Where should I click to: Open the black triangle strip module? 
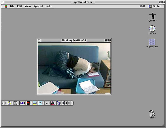click(x=53, y=103)
